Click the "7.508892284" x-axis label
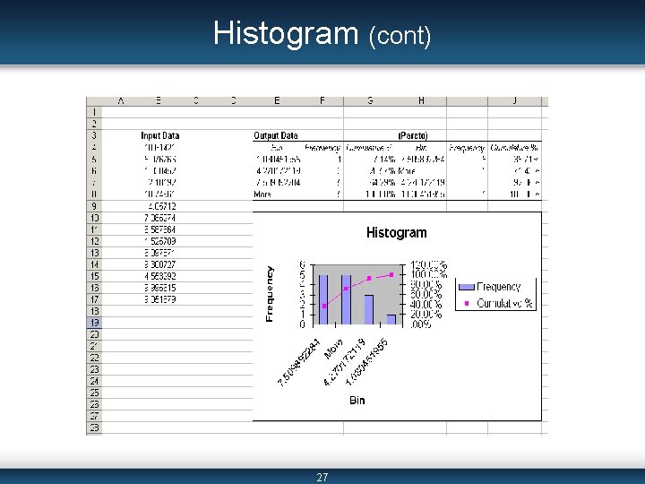Screen dimensions: 645x484 298,363
